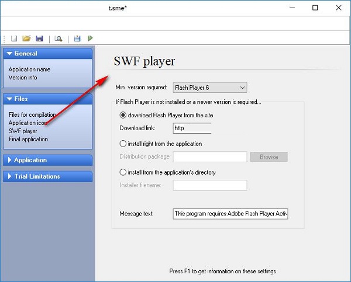Open Files for compilation page

click(32, 114)
